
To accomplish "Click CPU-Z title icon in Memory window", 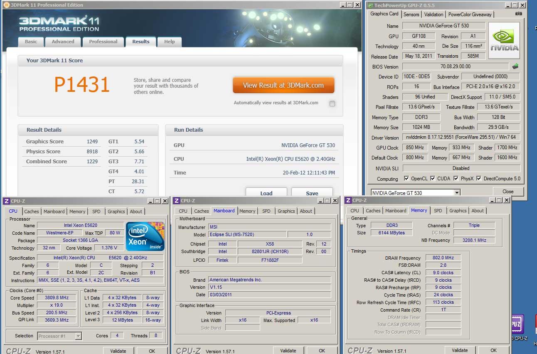I will (x=348, y=200).
